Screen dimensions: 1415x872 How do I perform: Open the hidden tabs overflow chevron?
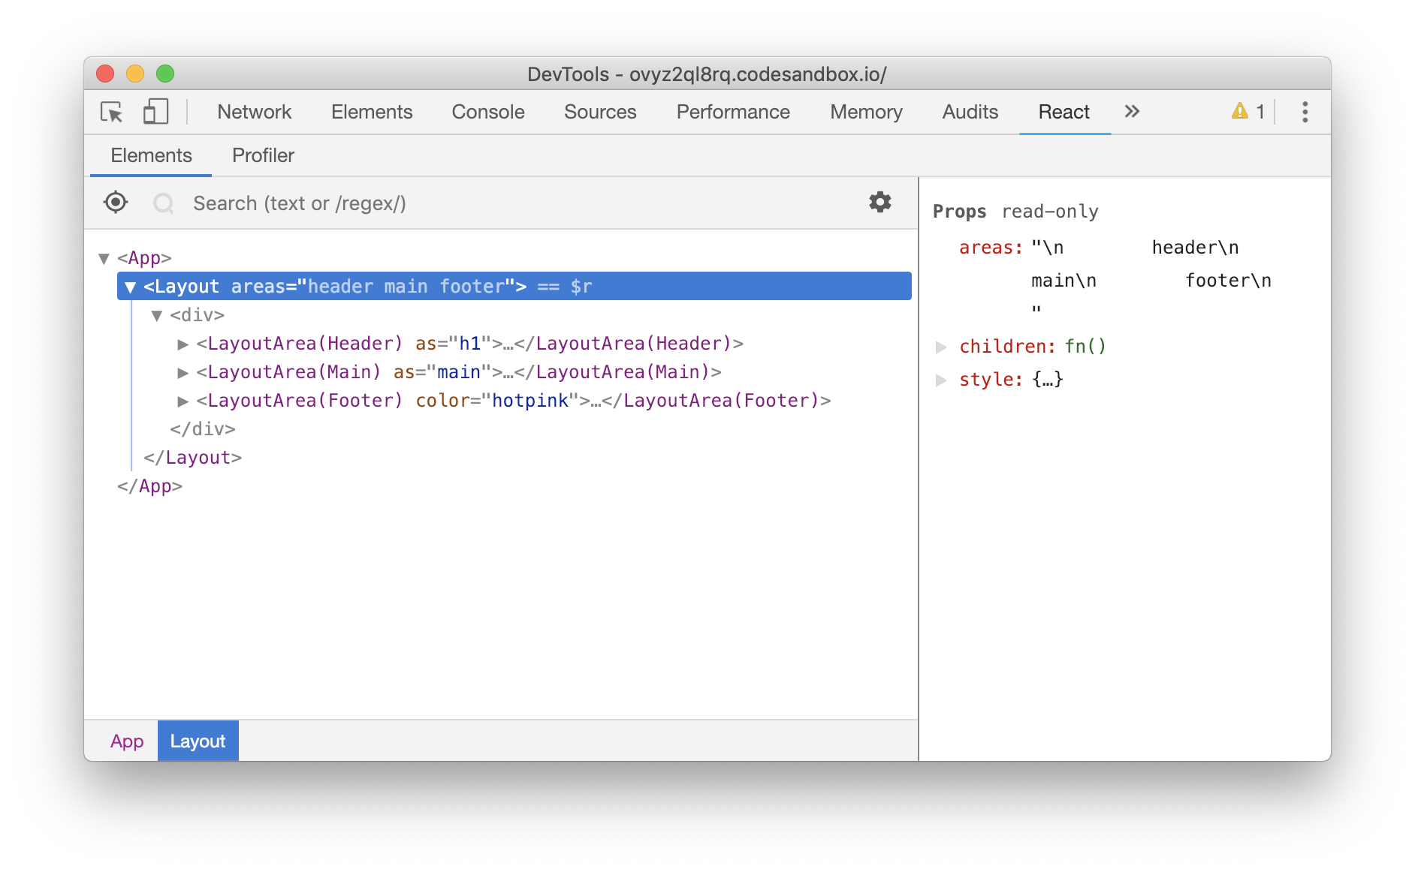coord(1132,112)
